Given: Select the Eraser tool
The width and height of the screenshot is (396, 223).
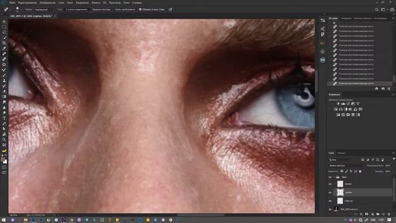Looking at the screenshot, I should point(4,91).
